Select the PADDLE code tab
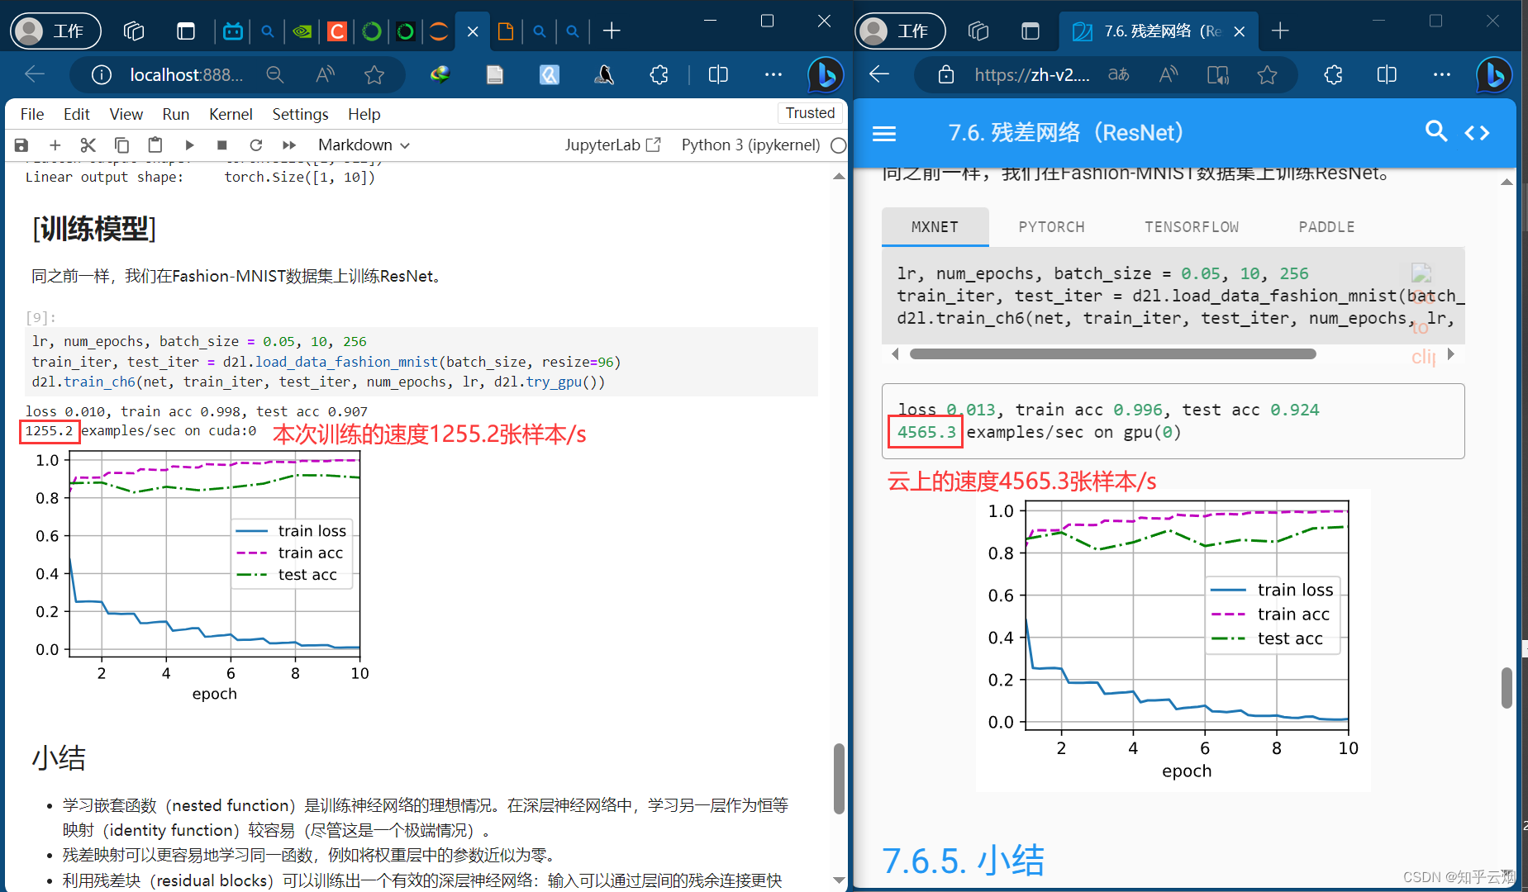Viewport: 1528px width, 892px height. [1326, 226]
